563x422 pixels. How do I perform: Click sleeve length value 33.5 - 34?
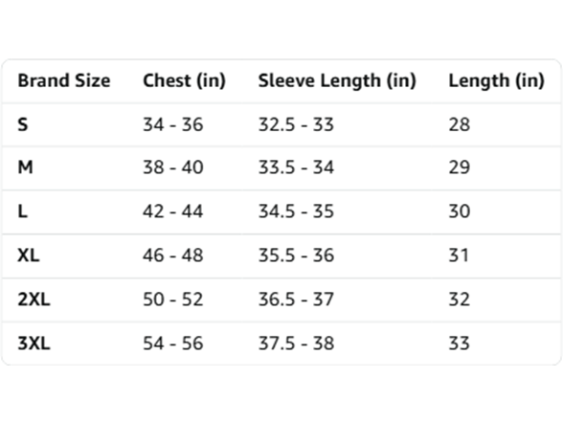coord(296,167)
